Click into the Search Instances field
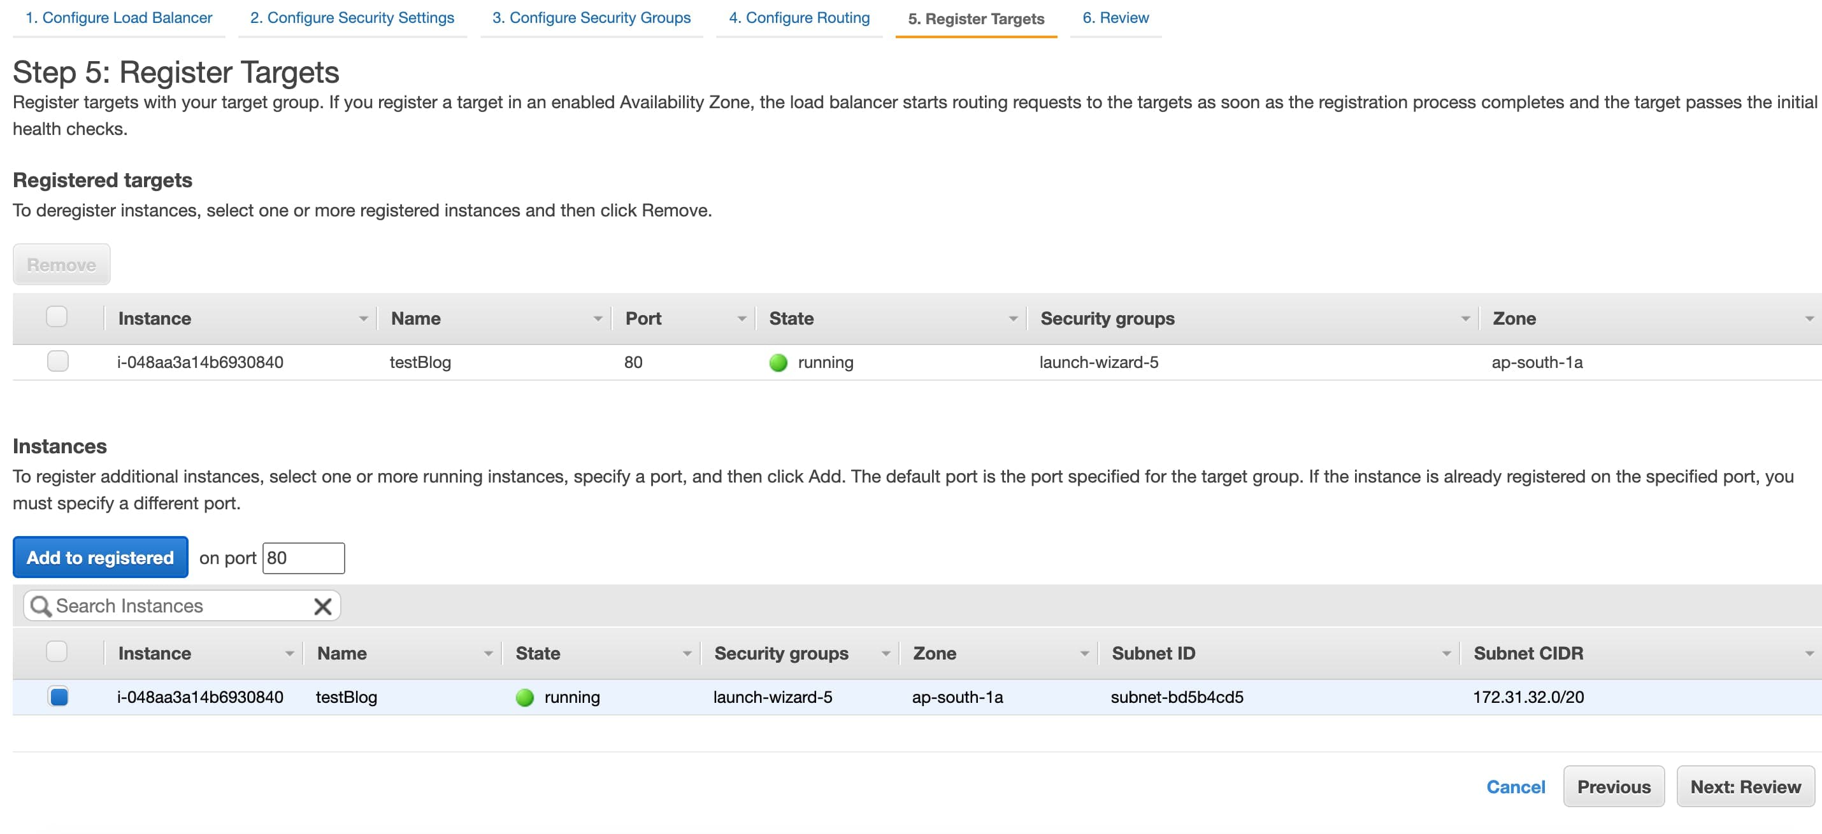This screenshot has width=1822, height=834. (182, 607)
